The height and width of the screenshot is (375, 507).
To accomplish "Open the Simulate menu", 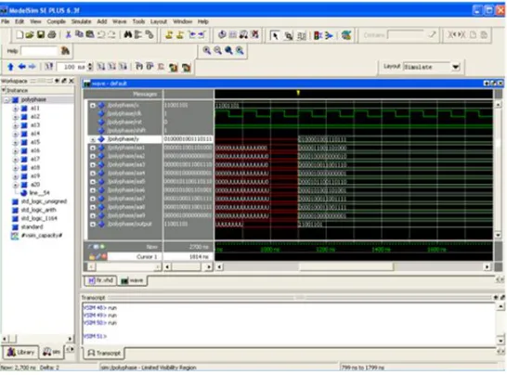I will click(81, 21).
